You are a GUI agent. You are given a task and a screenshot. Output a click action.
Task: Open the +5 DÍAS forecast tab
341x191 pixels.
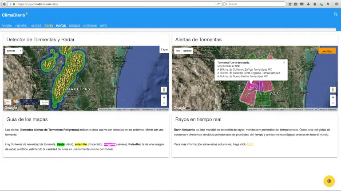click(x=36, y=26)
